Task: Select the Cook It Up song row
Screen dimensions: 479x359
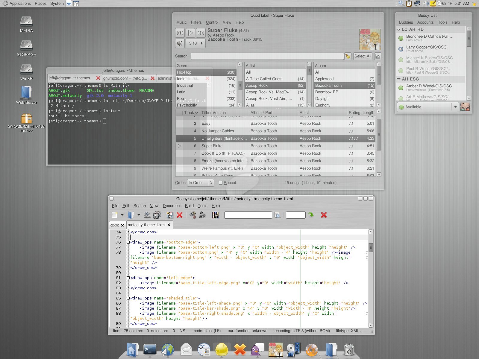Action: tap(275, 153)
